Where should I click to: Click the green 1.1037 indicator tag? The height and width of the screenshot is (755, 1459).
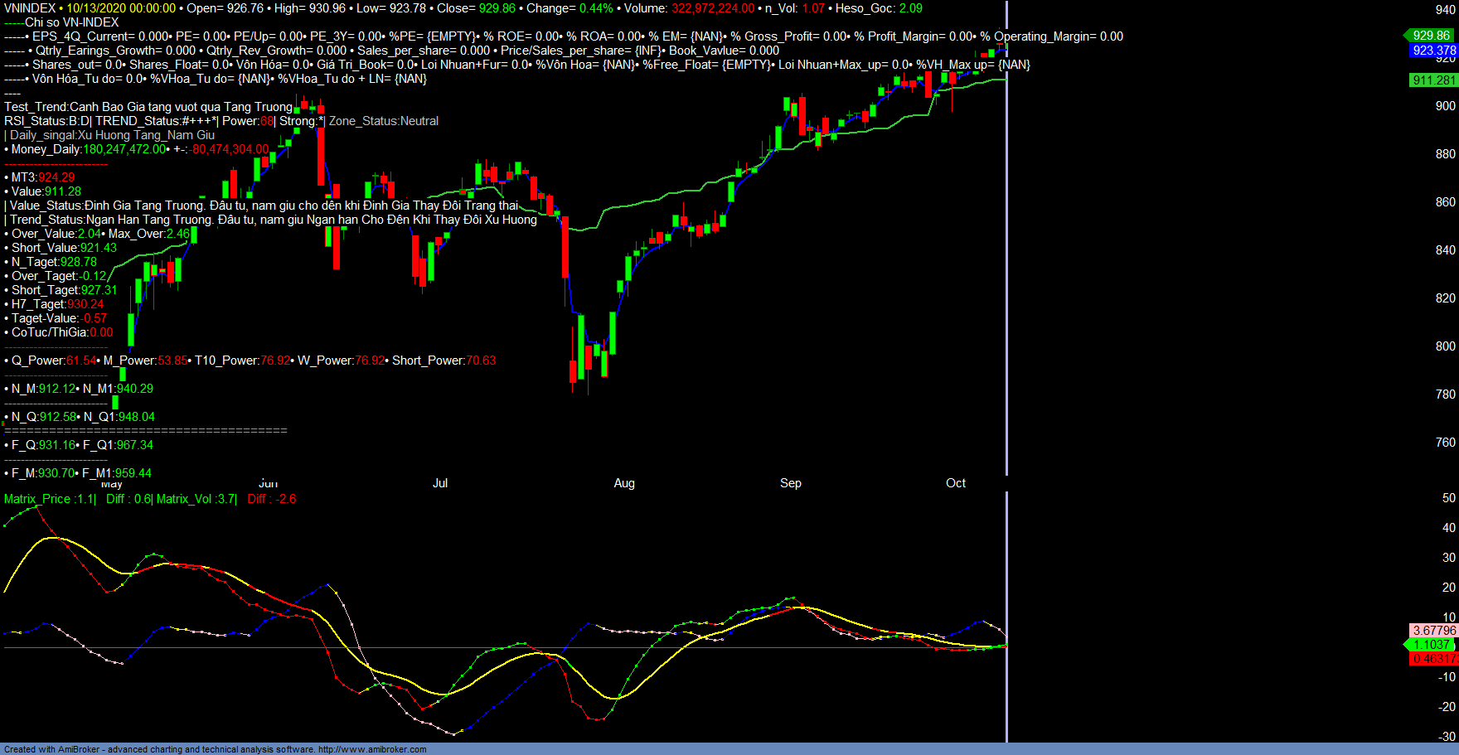click(x=1432, y=645)
